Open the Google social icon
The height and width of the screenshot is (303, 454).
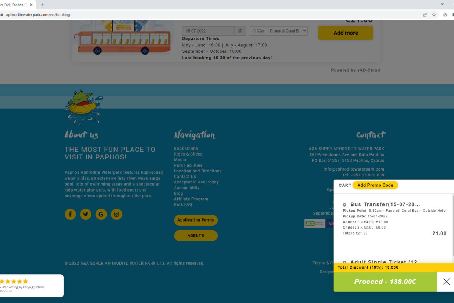pos(101,214)
